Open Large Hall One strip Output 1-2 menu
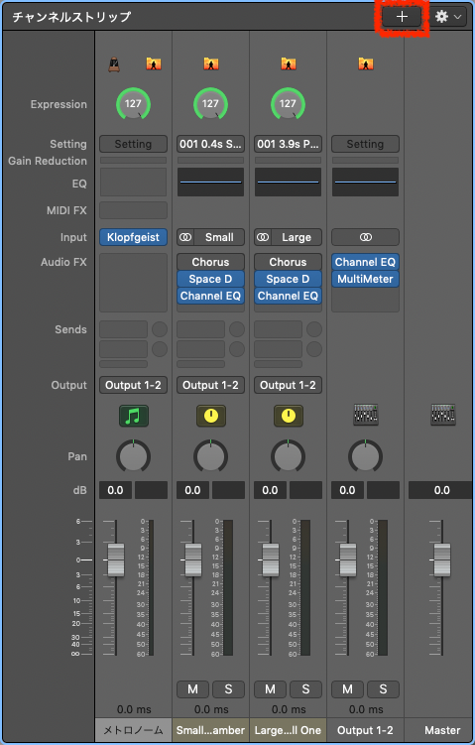 click(x=289, y=385)
